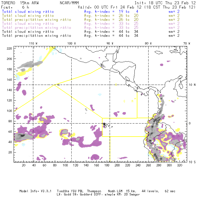Select the "NCAR/MMM" header label

pyautogui.click(x=69, y=3)
